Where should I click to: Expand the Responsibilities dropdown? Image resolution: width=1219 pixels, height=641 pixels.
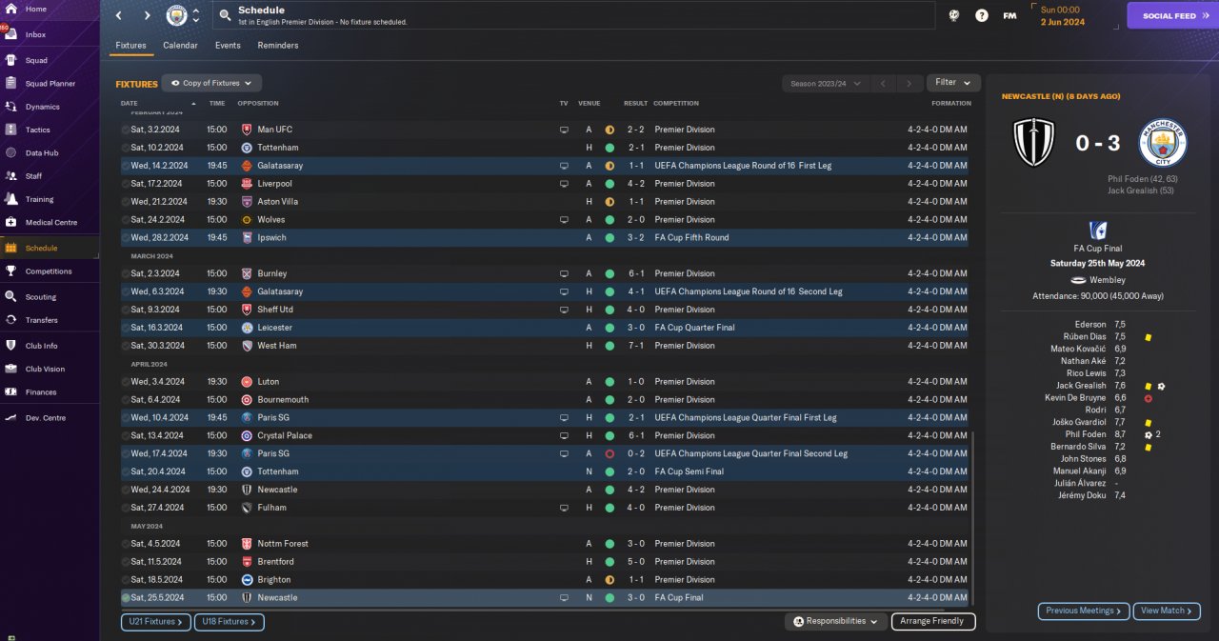[835, 621]
